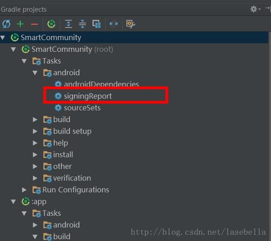Image resolution: width=271 pixels, height=241 pixels.
Task: Open Gradle settings wrench icon
Action: pos(131,24)
